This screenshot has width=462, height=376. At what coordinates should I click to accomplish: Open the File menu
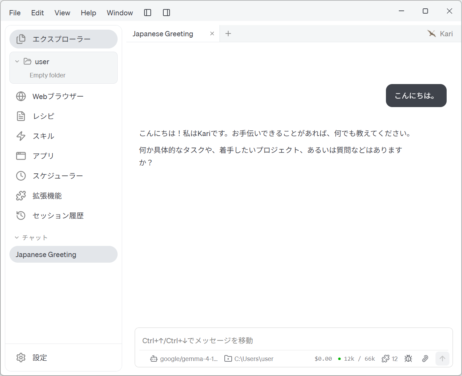15,13
